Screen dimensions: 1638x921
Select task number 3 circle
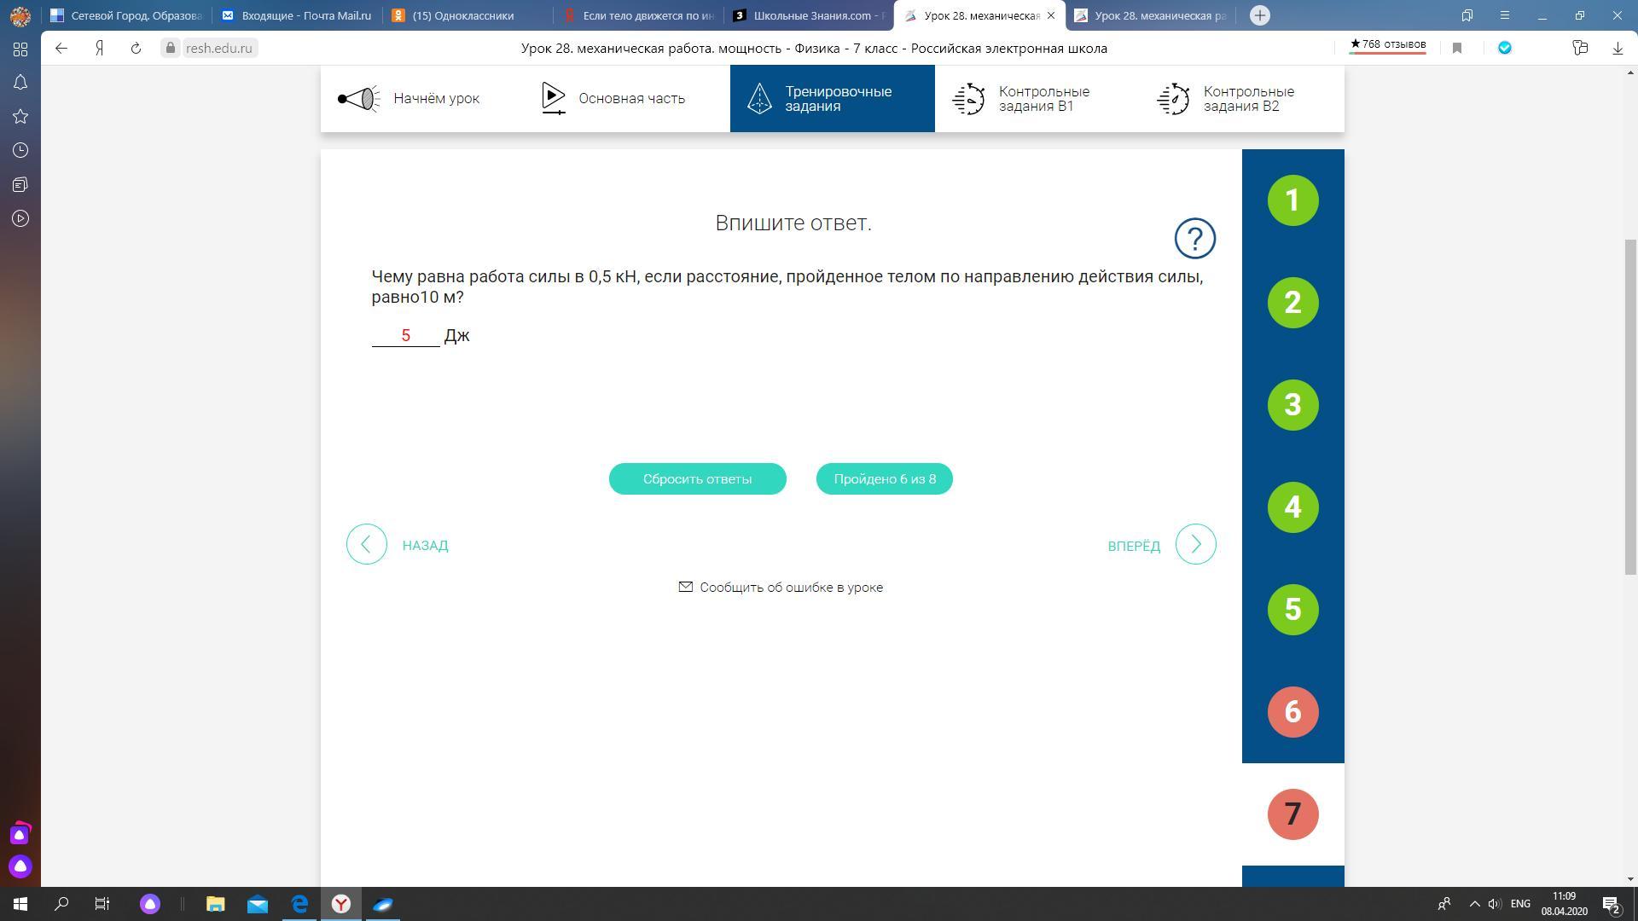point(1292,405)
